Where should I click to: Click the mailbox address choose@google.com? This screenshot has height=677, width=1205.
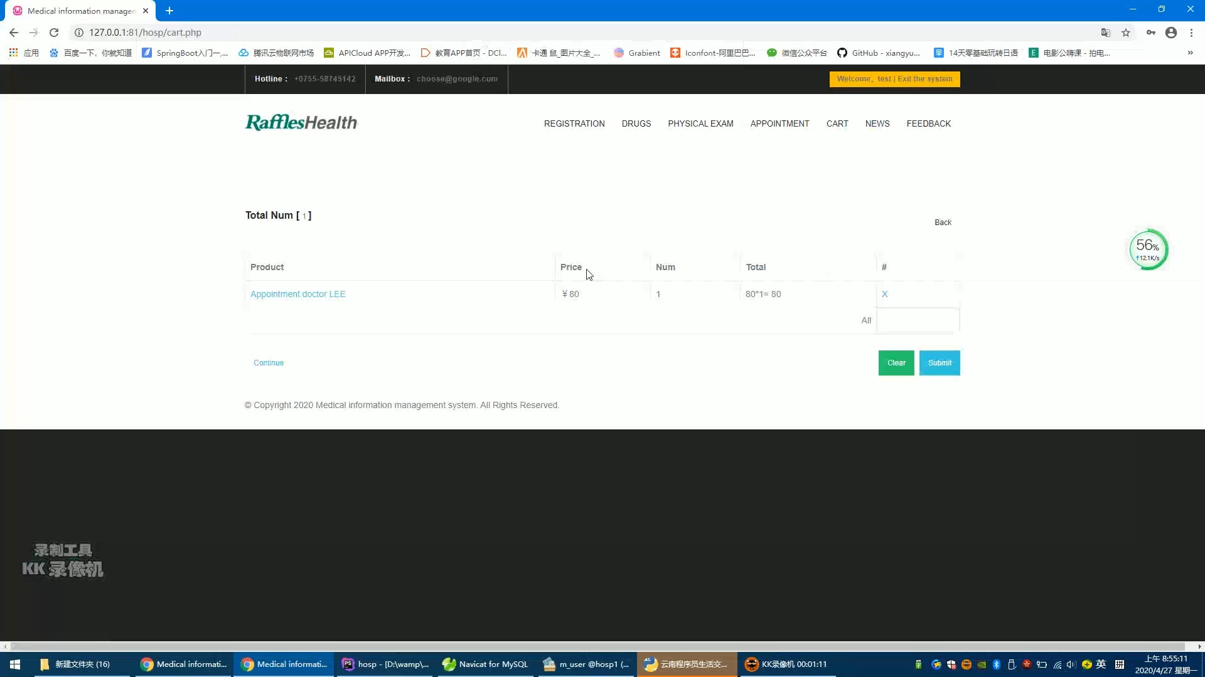457,79
